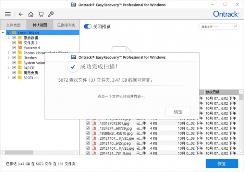244x172 pixels.
Task: Confirm the scan dialog with 确定
Action: coord(178,112)
